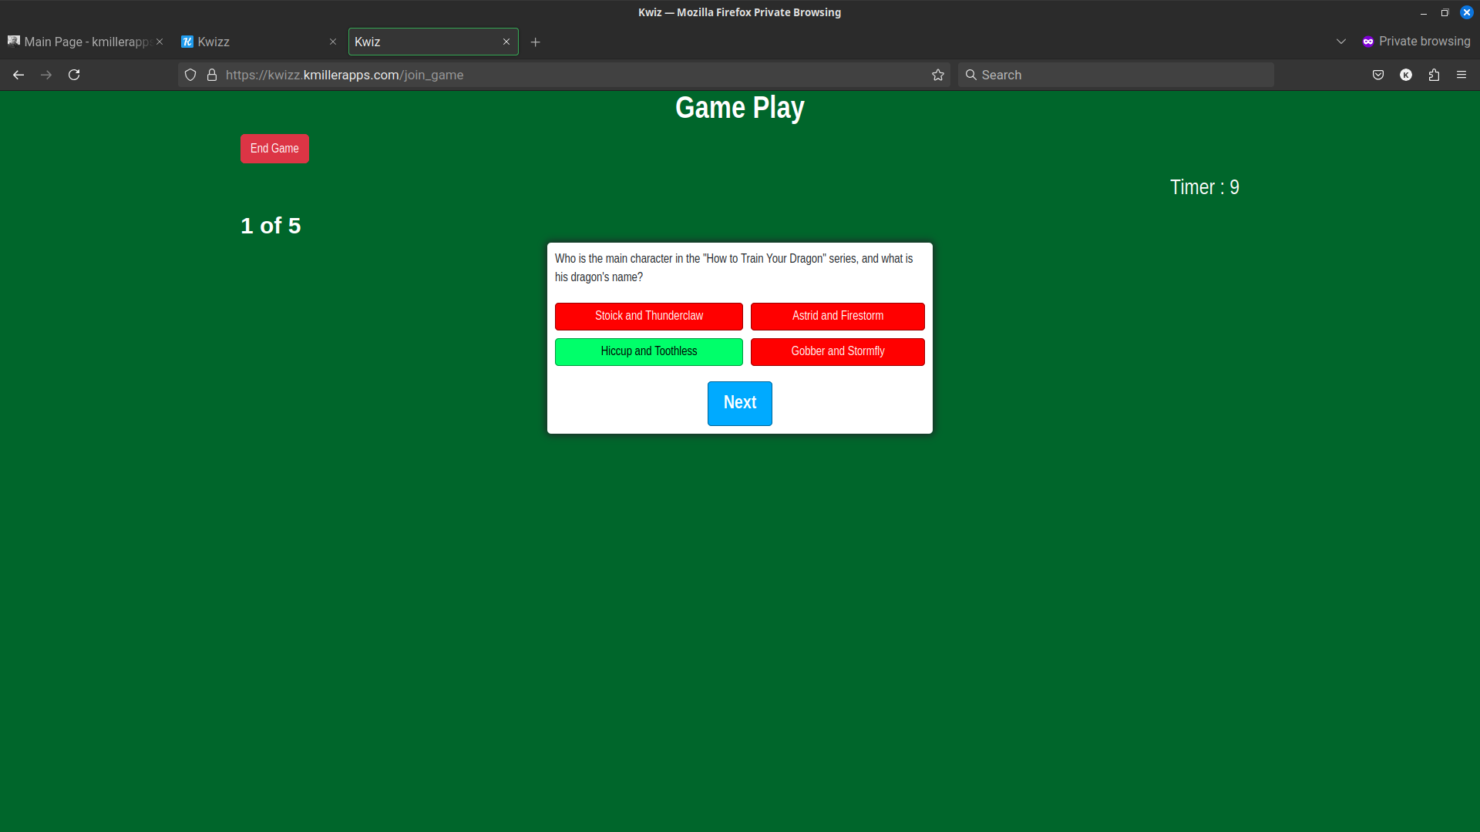The image size is (1480, 832).
Task: Close the Firefox window
Action: pyautogui.click(x=1467, y=12)
